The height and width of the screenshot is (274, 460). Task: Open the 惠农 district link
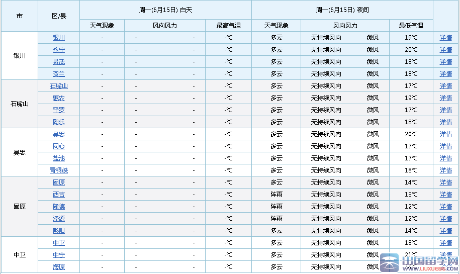click(59, 98)
